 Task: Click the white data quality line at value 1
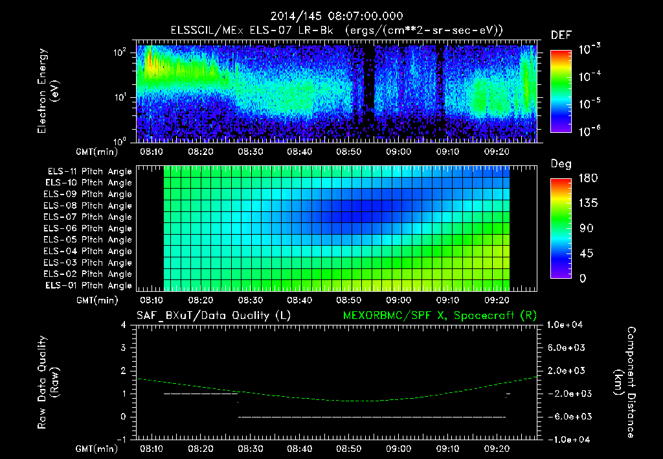click(x=201, y=394)
